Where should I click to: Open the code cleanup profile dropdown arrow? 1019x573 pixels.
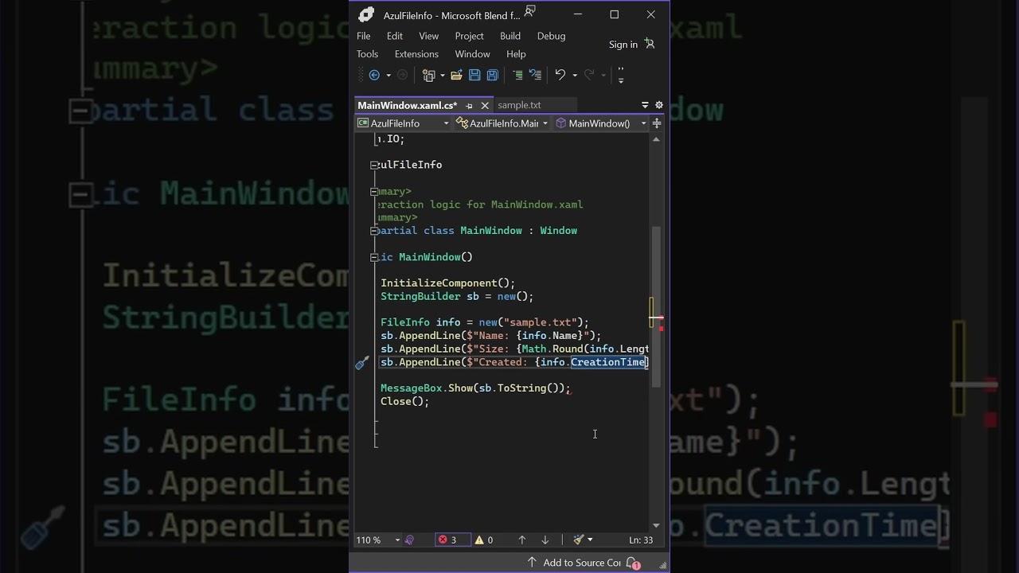(x=590, y=540)
